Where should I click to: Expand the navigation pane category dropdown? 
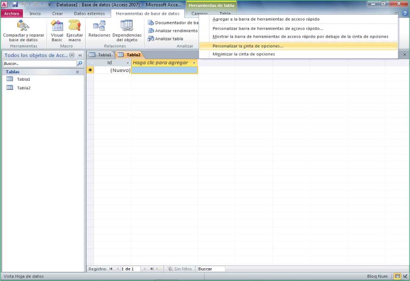tap(72, 55)
